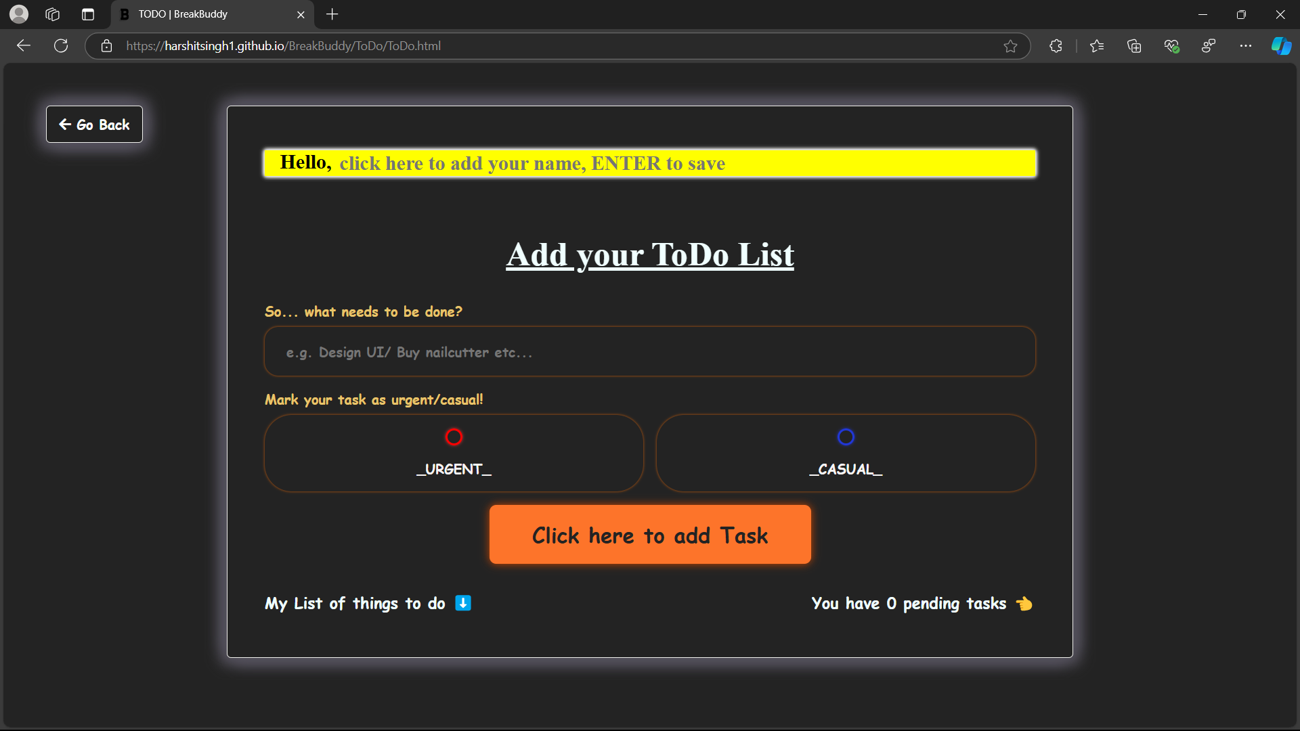This screenshot has height=731, width=1300.
Task: Click the browser back arrow icon
Action: (x=24, y=46)
